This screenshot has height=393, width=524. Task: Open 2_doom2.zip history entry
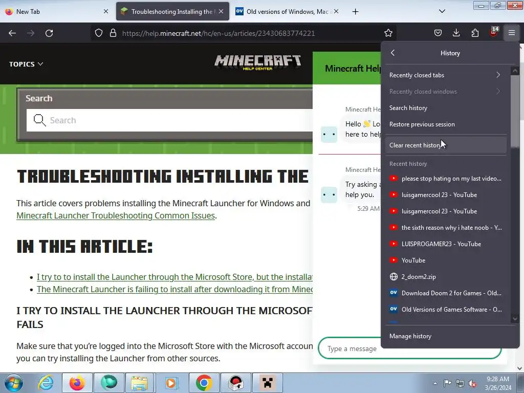[x=446, y=277]
